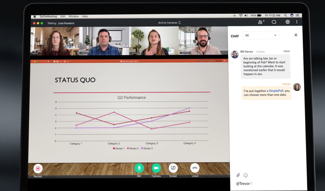
Task: Open the Edit menu
Action: pyautogui.click(x=63, y=16)
